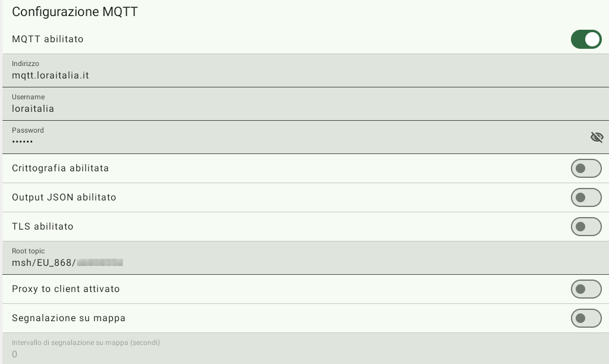Click the "Segnalazione su mappa" label text
The image size is (609, 364).
pos(68,318)
